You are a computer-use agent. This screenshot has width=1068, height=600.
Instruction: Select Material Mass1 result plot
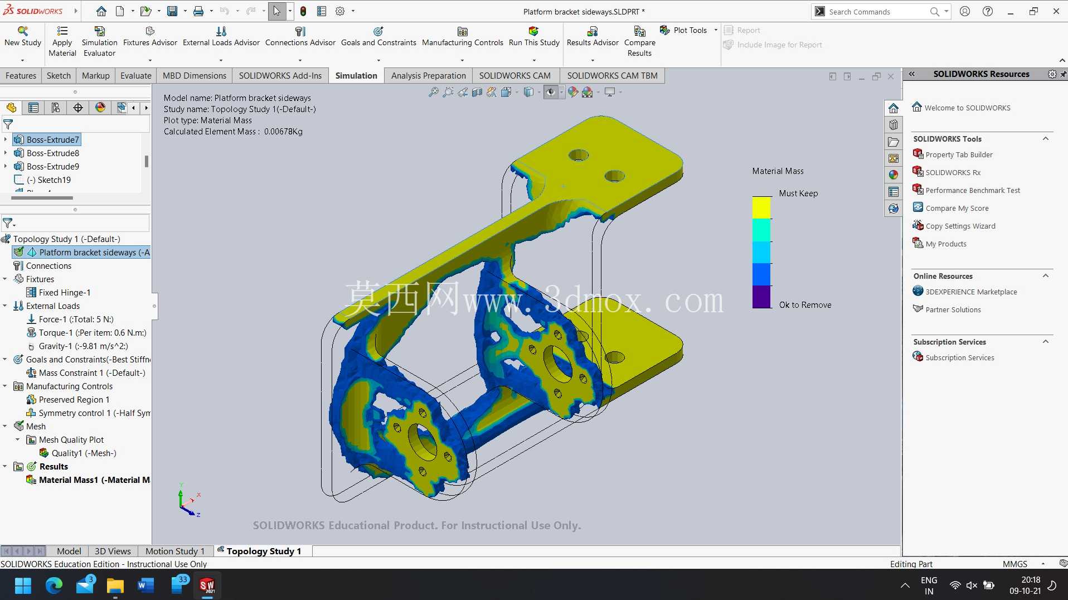tap(88, 480)
